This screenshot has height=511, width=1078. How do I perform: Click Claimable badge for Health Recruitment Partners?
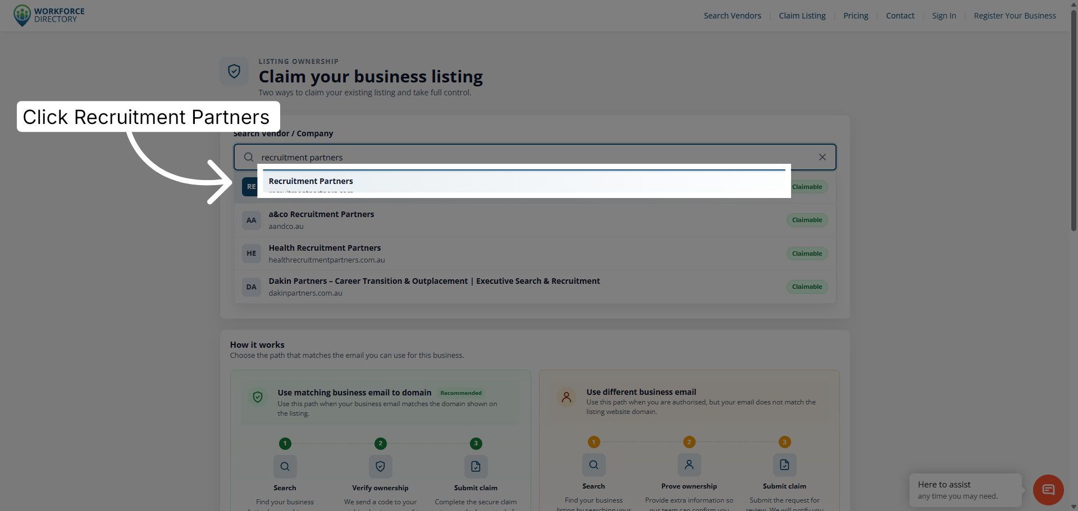pyautogui.click(x=807, y=254)
